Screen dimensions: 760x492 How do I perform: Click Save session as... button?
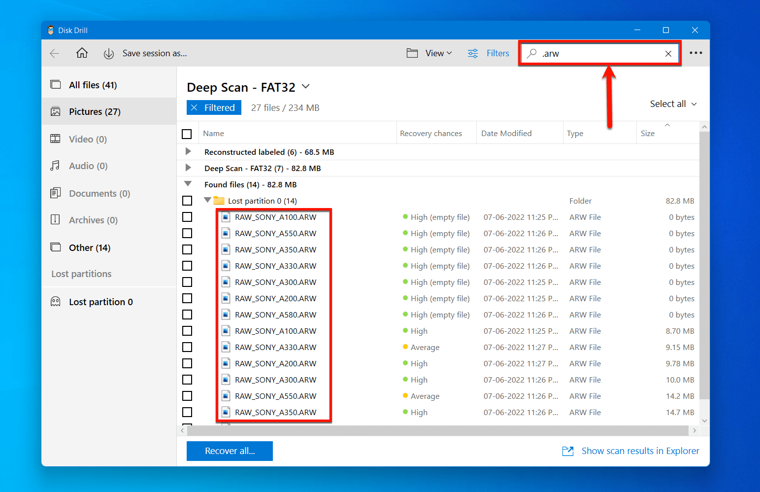155,53
